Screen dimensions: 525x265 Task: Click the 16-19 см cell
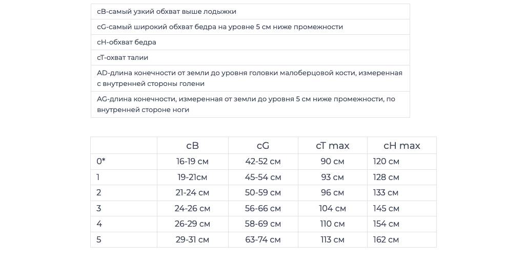(193, 162)
